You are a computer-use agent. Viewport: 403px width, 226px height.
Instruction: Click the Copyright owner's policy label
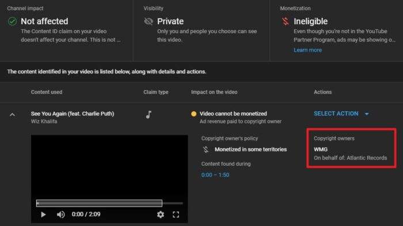[230, 138]
